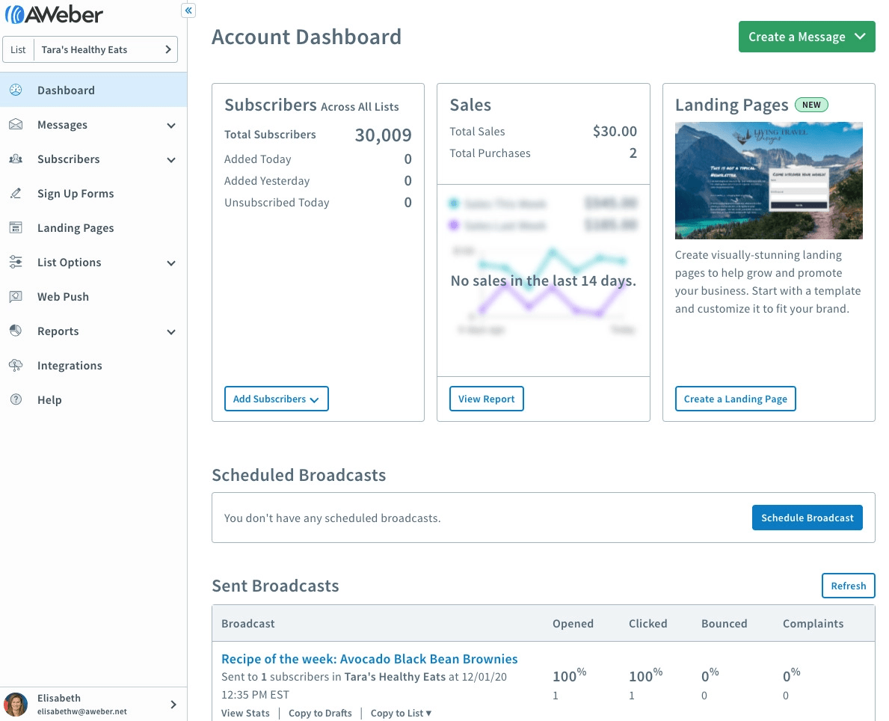Image resolution: width=889 pixels, height=721 pixels.
Task: Select the Sign Up Forms pencil icon
Action: tap(16, 193)
